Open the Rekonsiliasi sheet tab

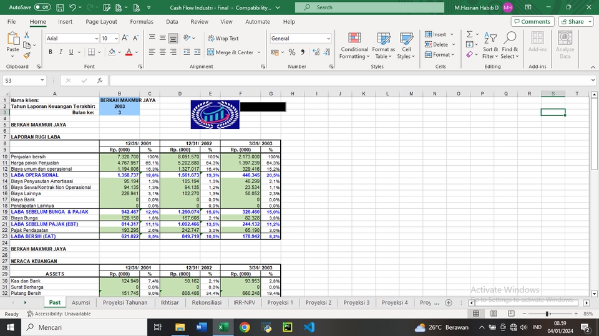pyautogui.click(x=207, y=302)
